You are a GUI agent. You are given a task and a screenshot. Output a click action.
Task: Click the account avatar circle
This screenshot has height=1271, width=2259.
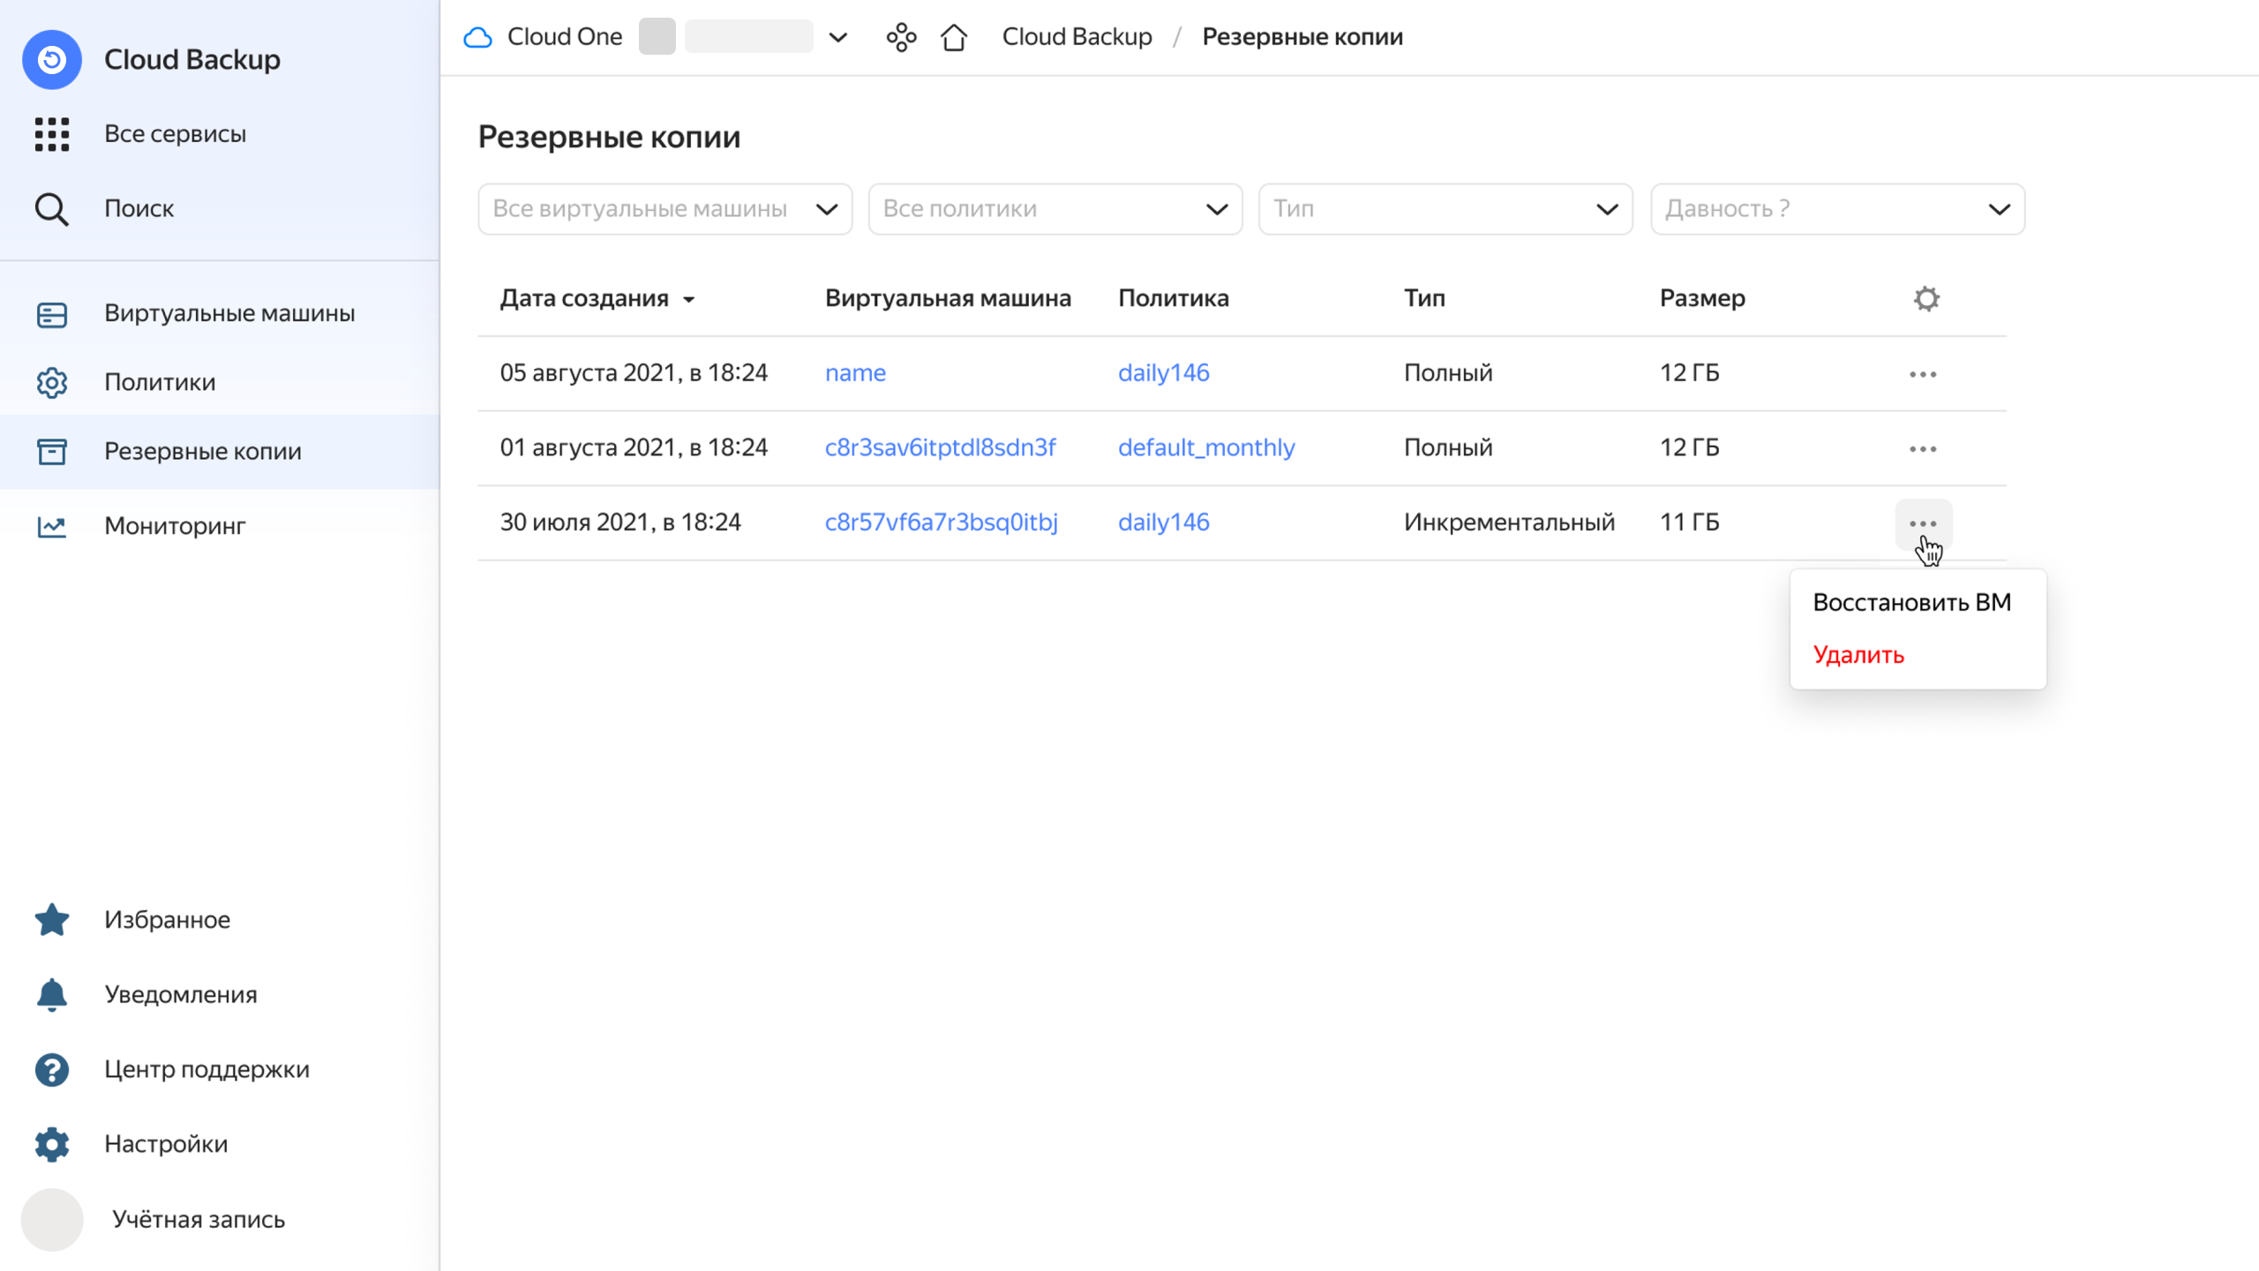pyautogui.click(x=52, y=1220)
